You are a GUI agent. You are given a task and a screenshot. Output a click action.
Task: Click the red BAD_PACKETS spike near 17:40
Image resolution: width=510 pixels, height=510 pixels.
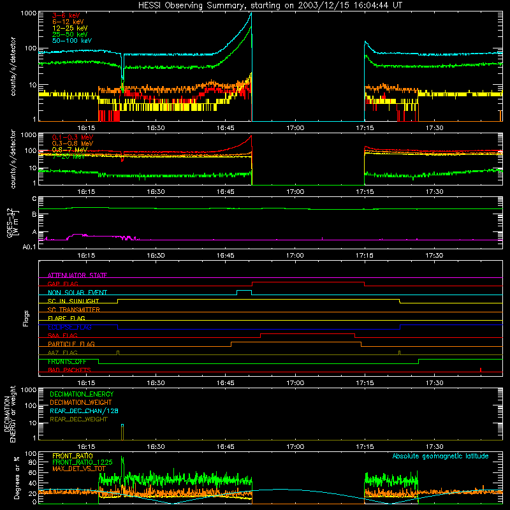point(481,370)
